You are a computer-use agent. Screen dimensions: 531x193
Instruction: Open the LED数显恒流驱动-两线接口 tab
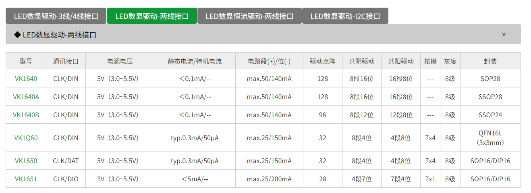coord(249,16)
